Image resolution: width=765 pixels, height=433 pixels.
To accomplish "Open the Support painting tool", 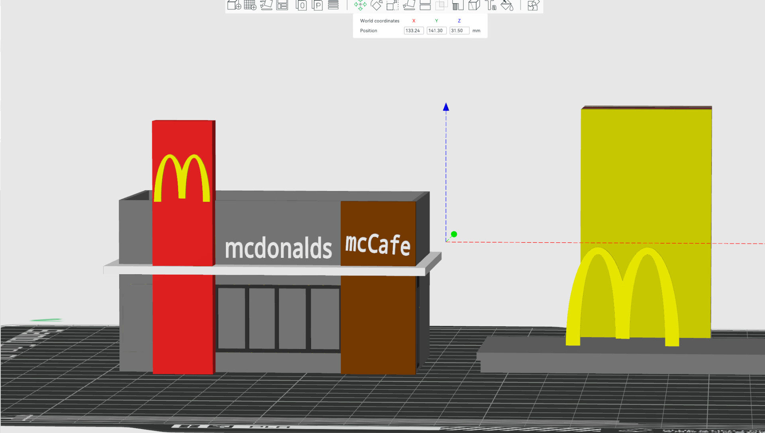I will tap(458, 5).
